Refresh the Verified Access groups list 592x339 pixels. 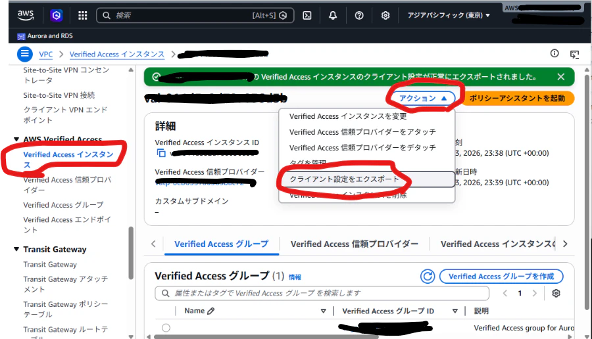point(428,277)
